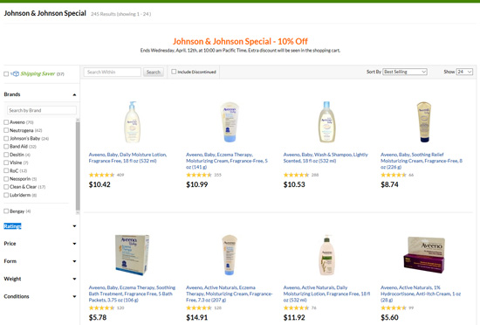Viewport: 480px width, 325px height.
Task: Open the Aveeno Active Naturals Daily Moisturizing Lotion link
Action: [326, 294]
